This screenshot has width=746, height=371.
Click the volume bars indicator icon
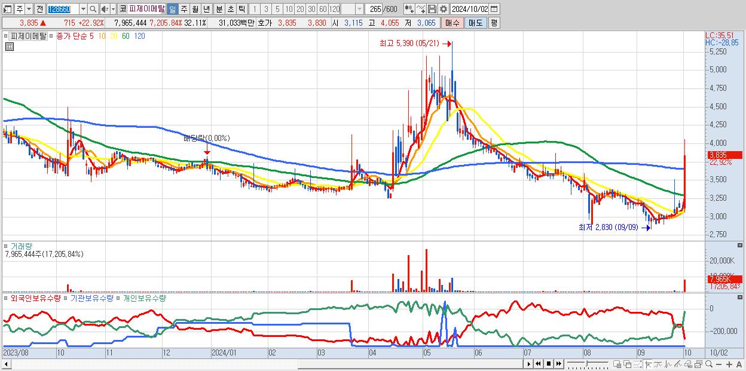click(688, 364)
